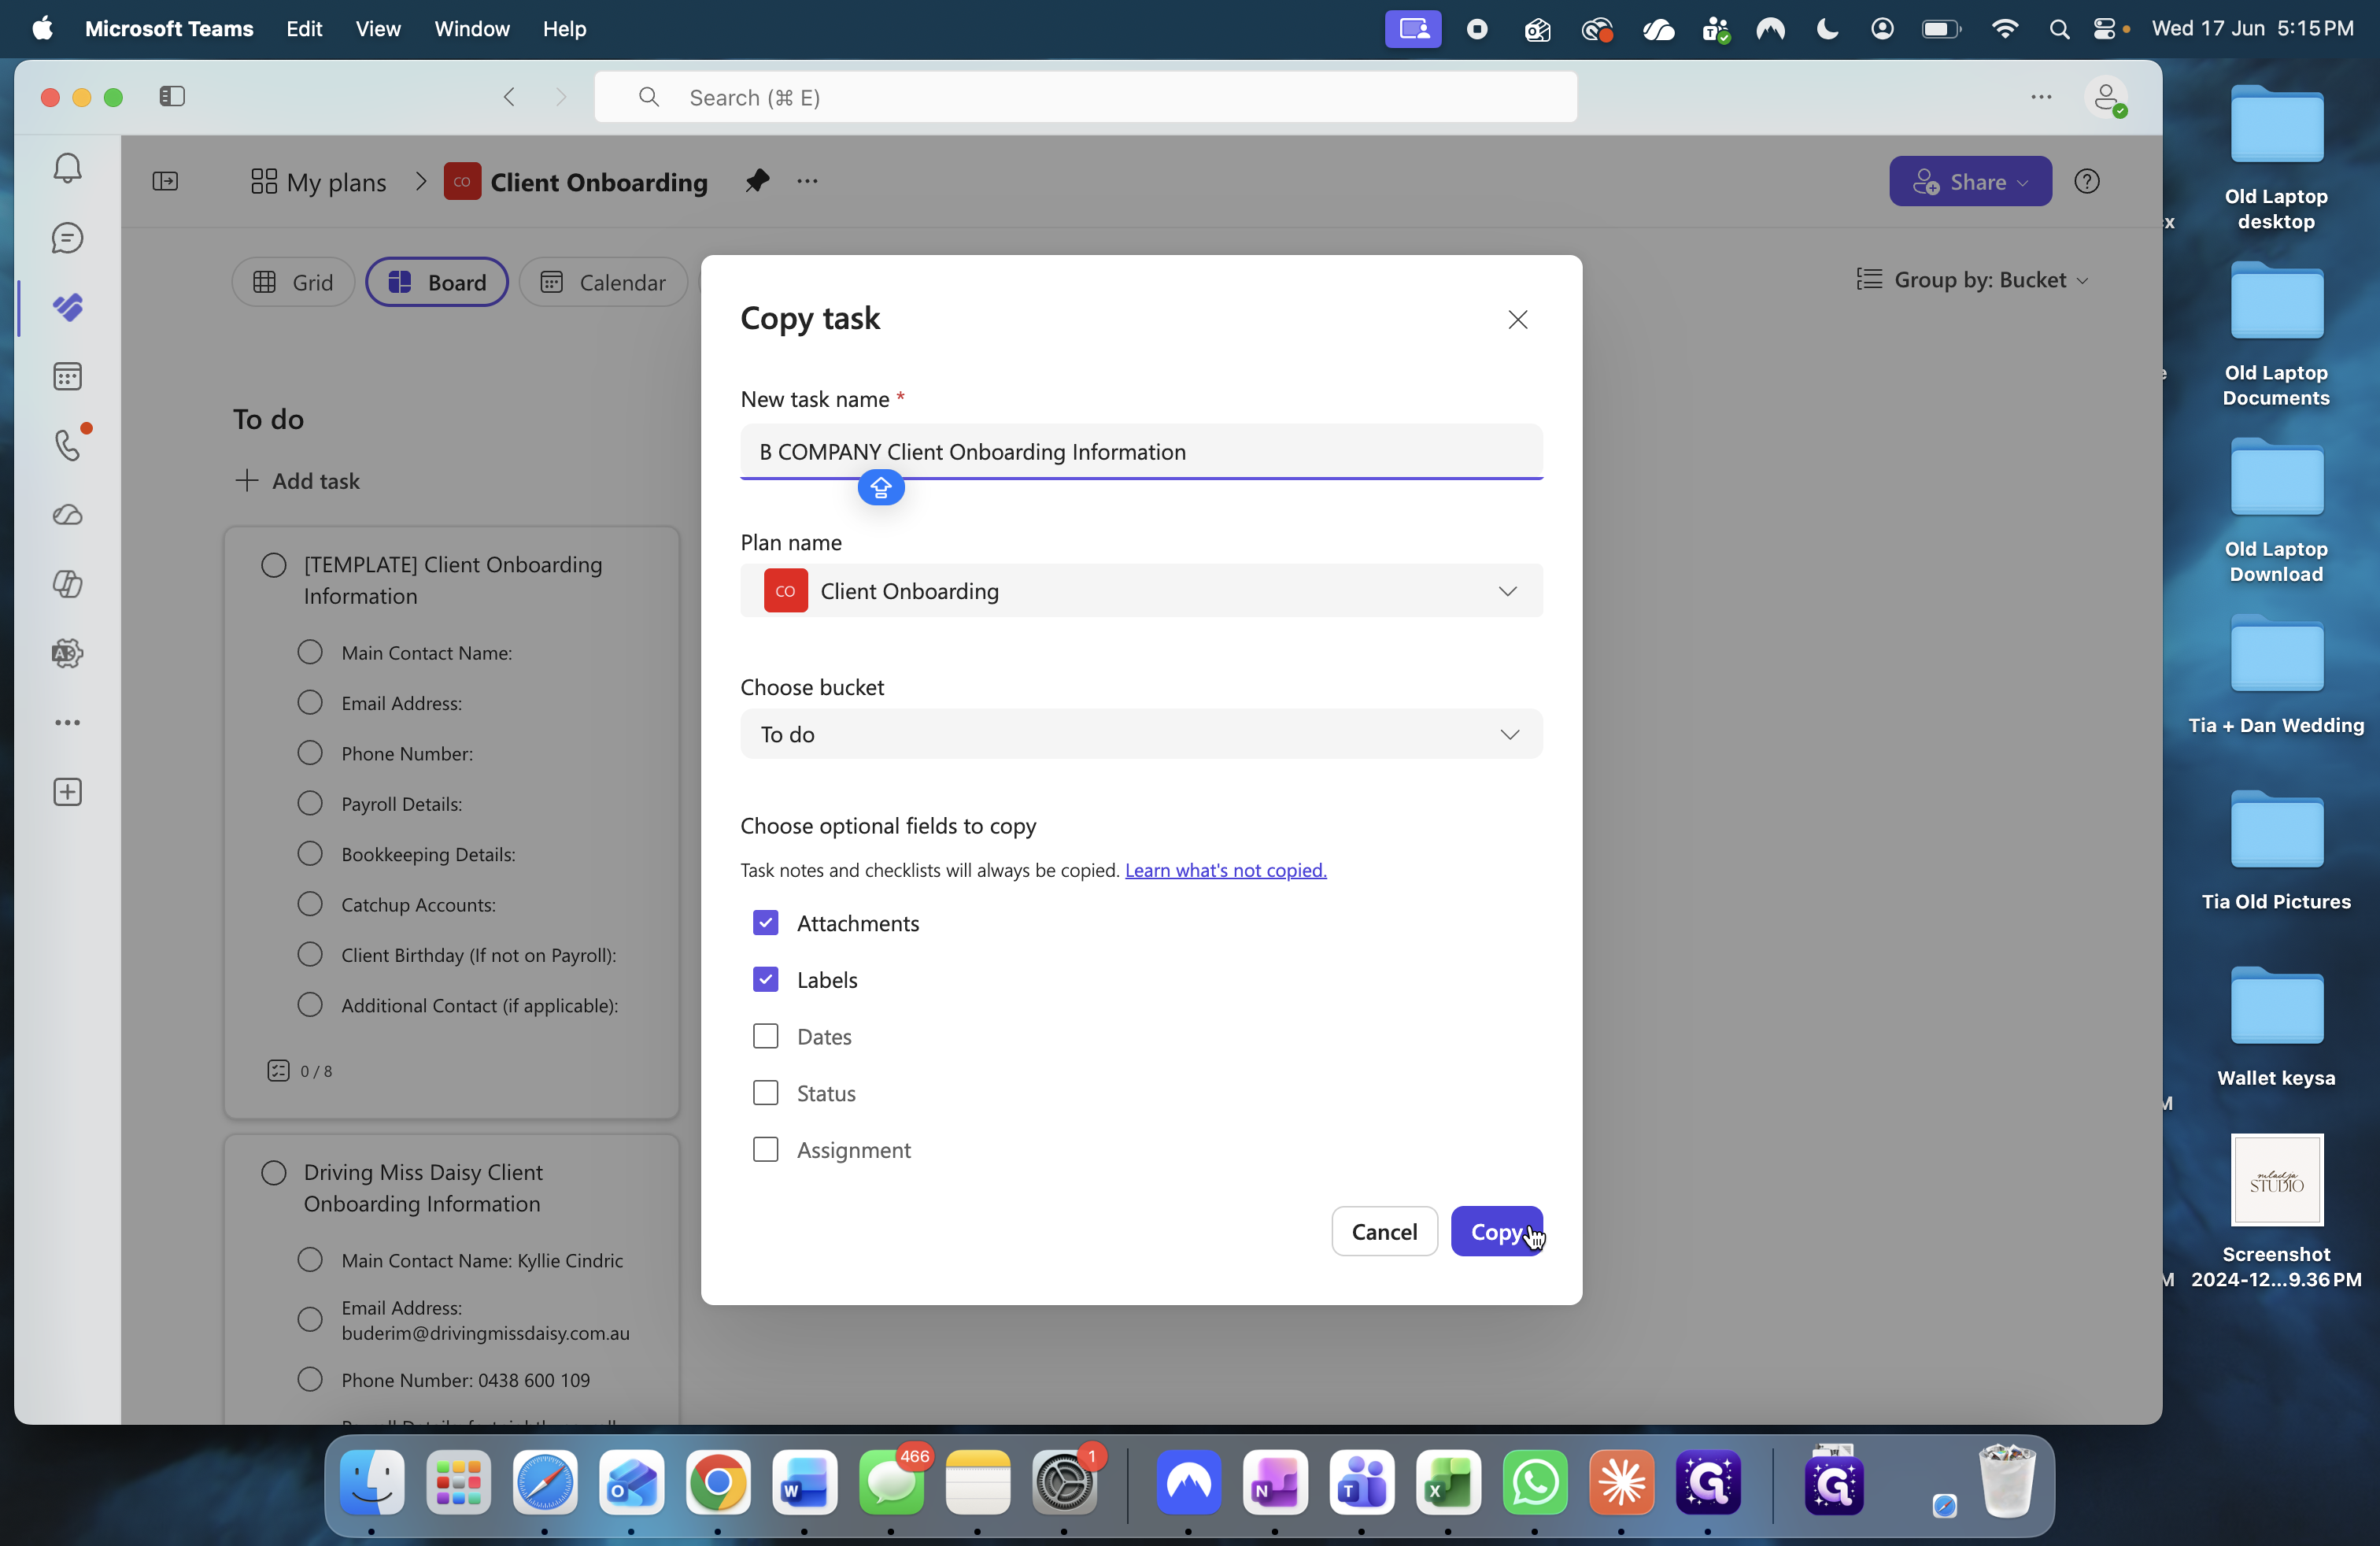
Task: Switch to the Grid view tab
Action: (x=293, y=282)
